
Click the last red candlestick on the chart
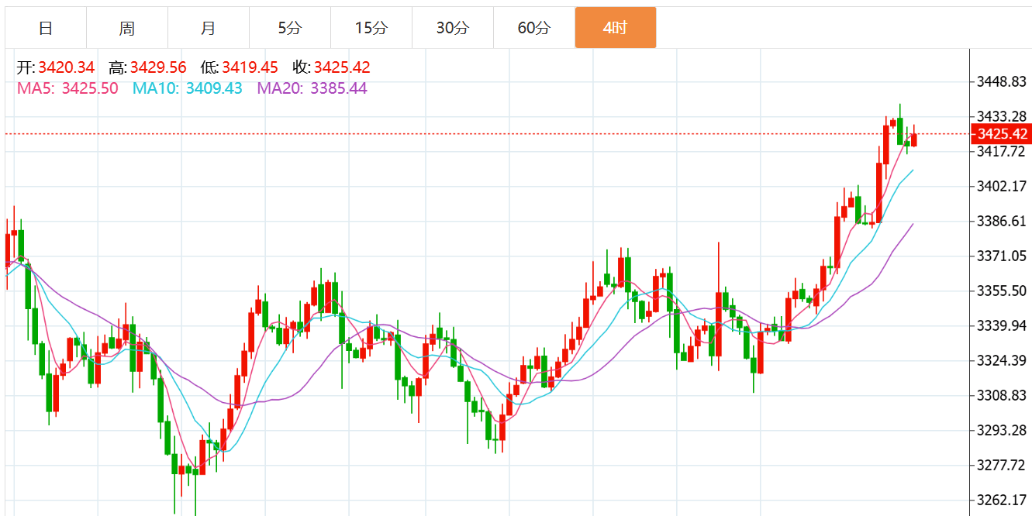pyautogui.click(x=914, y=139)
